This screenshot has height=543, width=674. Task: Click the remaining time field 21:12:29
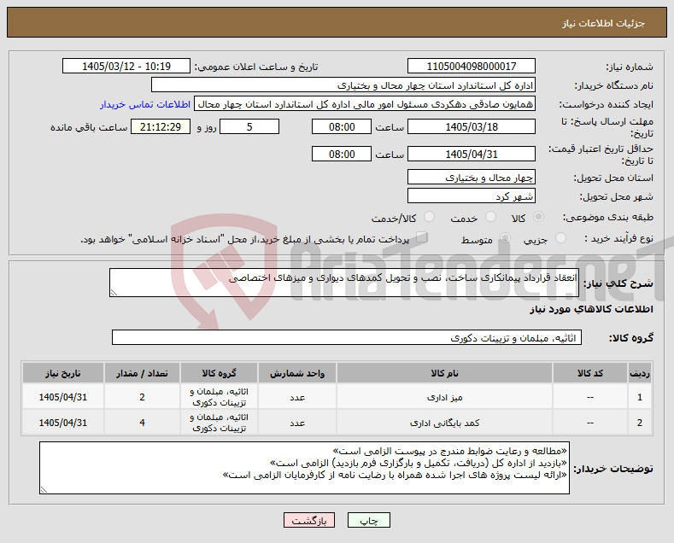[x=161, y=126]
